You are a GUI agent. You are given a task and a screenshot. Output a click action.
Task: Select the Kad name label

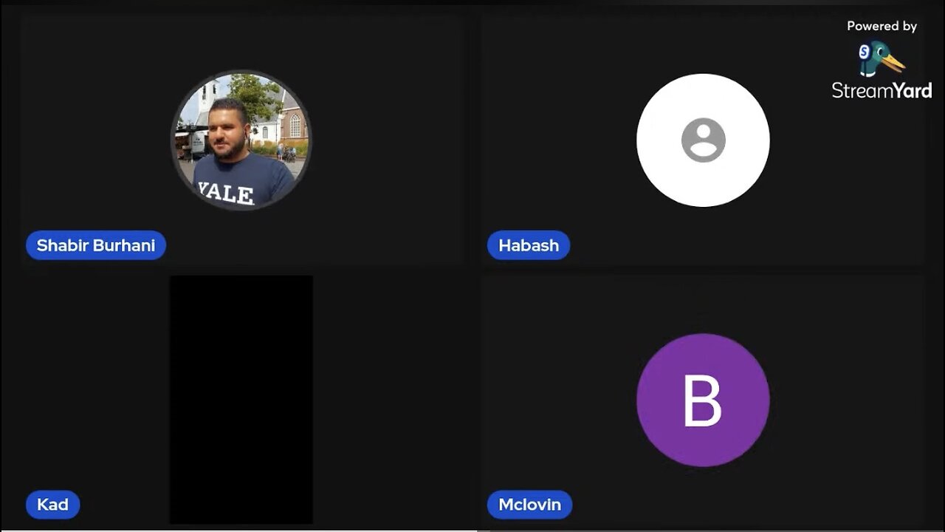[52, 505]
